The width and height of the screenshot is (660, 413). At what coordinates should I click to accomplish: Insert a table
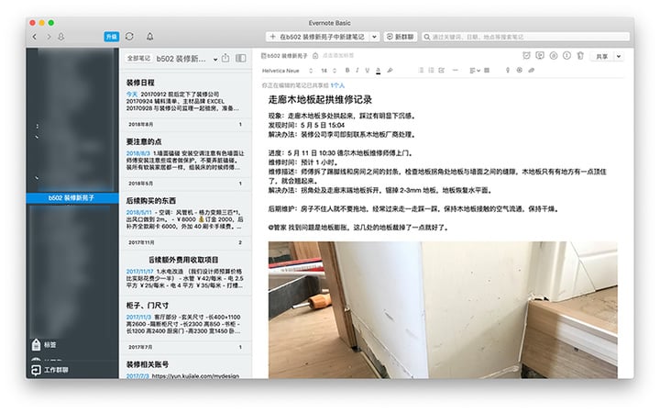487,71
